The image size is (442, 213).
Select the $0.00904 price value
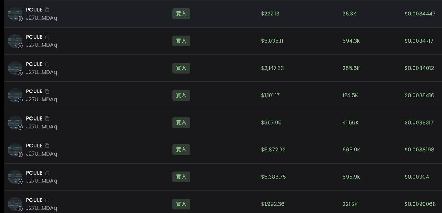pyautogui.click(x=417, y=177)
